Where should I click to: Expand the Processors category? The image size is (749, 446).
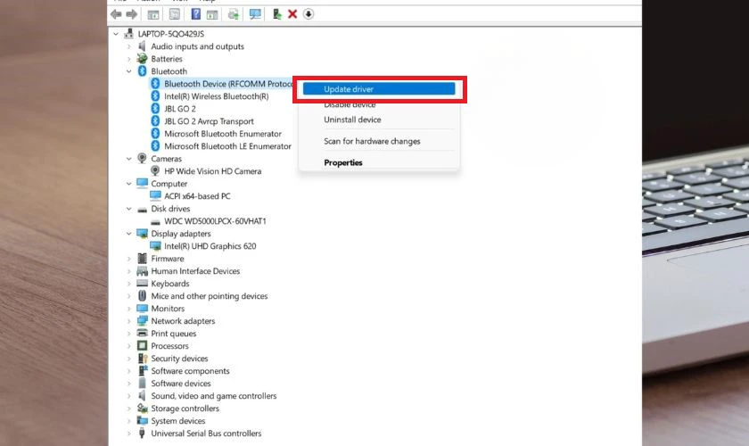pos(128,346)
